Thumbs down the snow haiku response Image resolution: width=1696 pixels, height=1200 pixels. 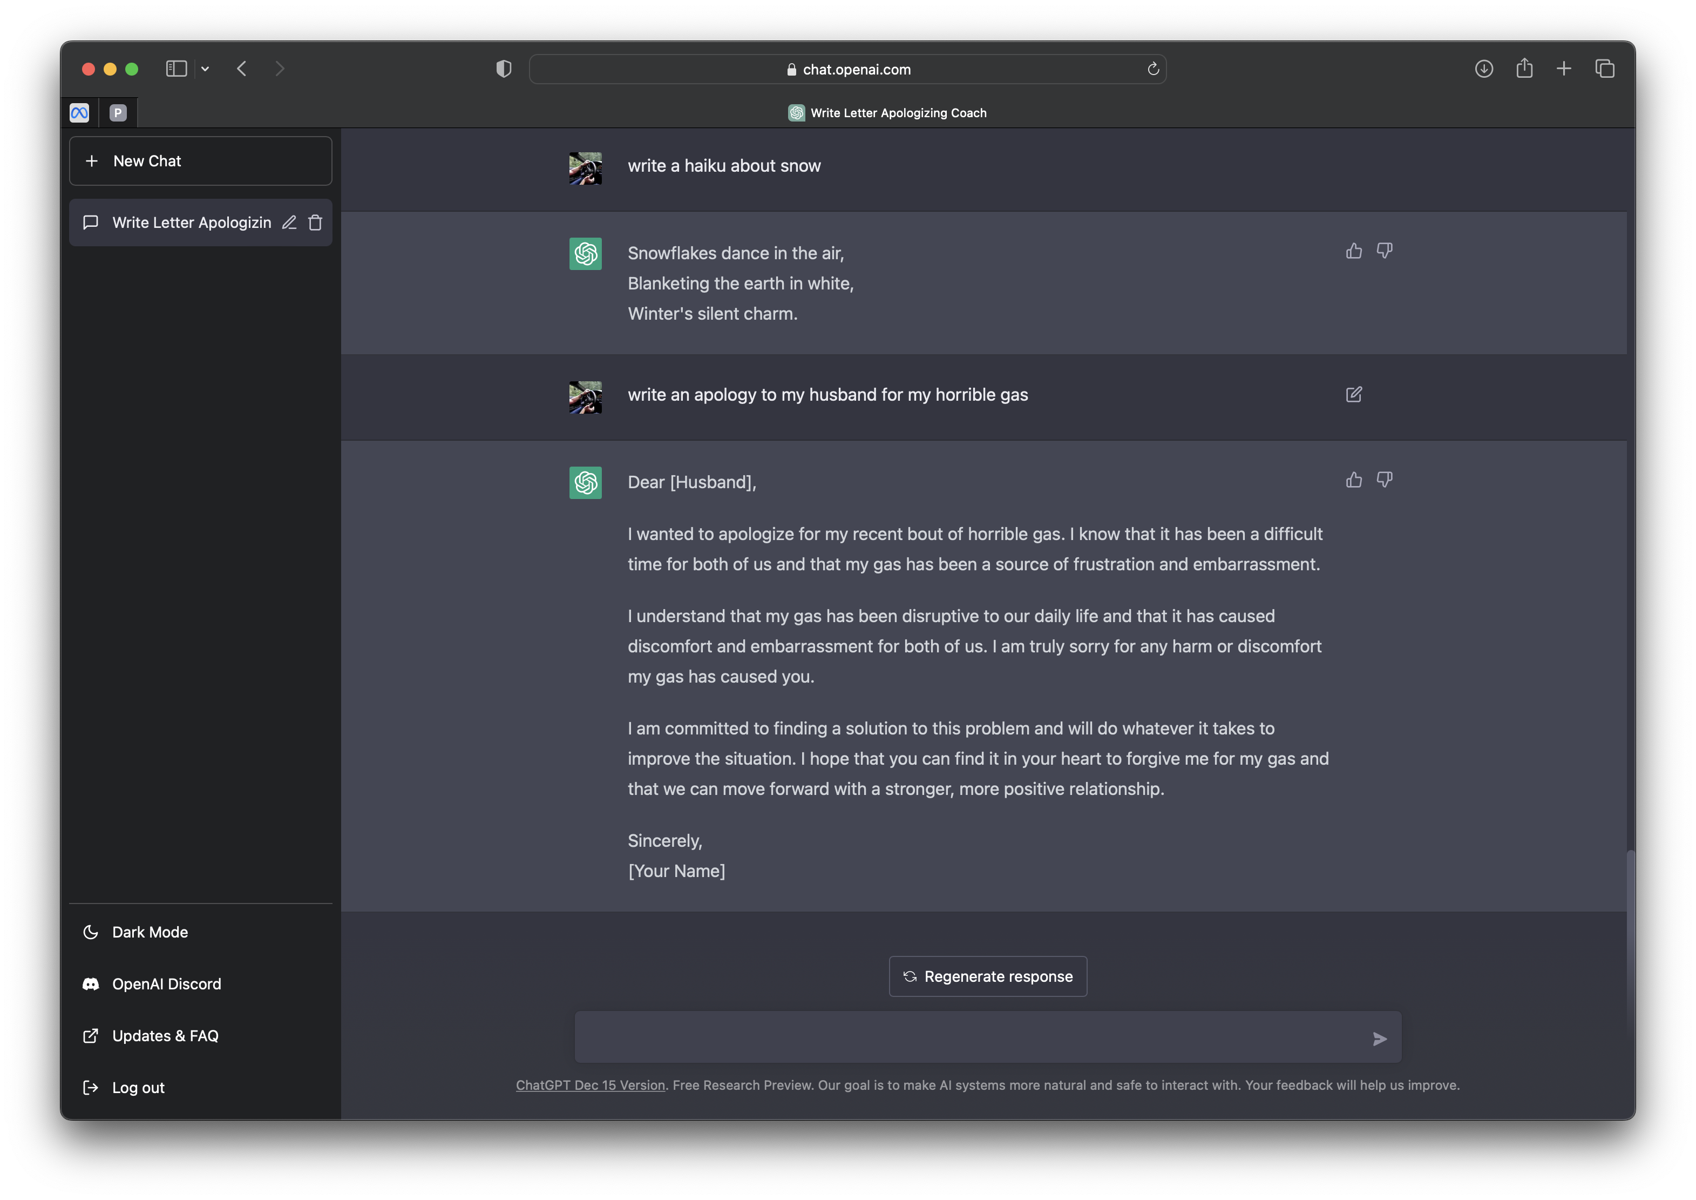[1385, 251]
